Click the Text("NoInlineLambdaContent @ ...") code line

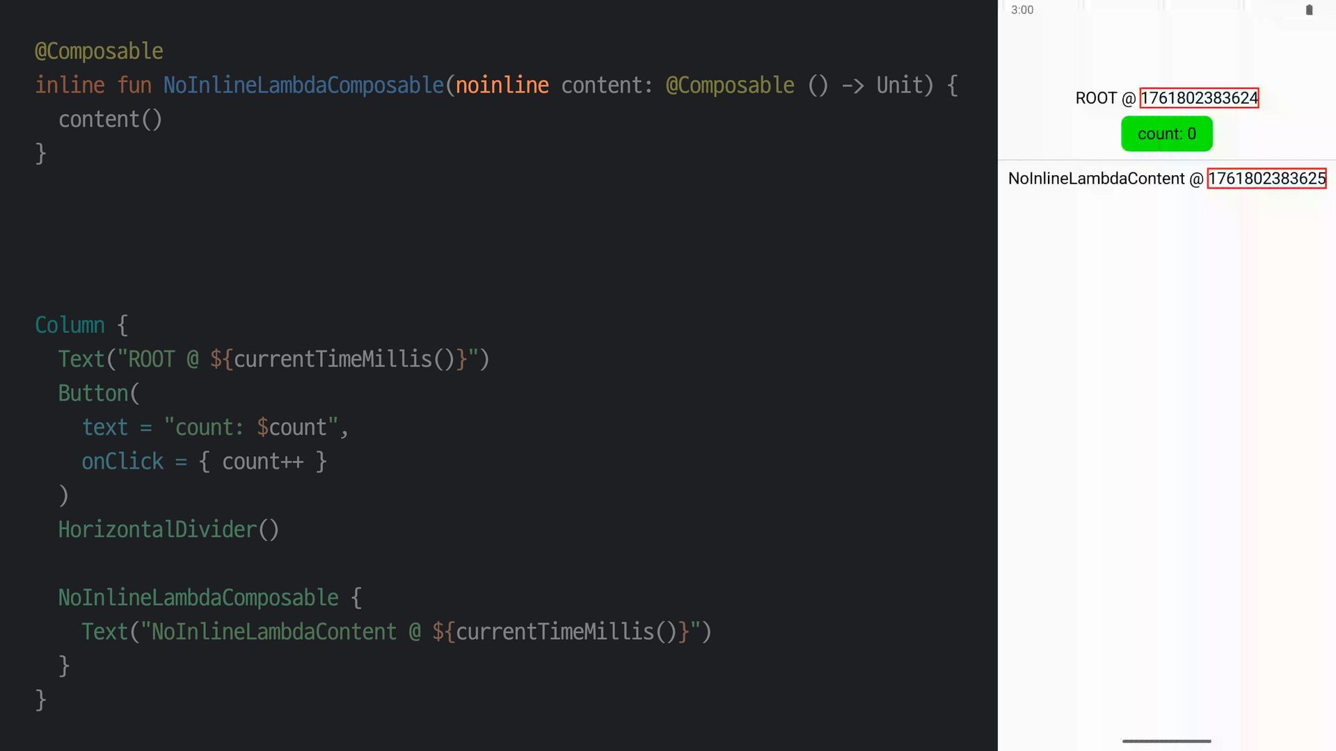click(396, 631)
